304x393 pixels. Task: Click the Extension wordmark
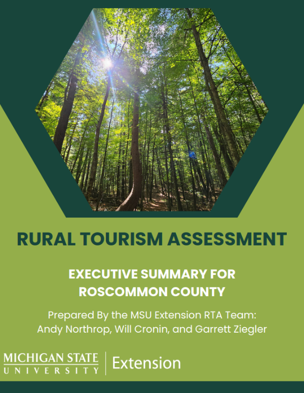(146, 363)
